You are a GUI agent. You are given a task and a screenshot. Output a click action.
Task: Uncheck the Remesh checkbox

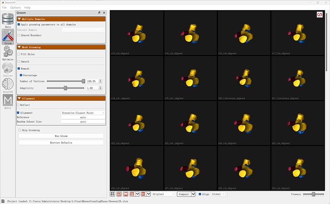19,68
